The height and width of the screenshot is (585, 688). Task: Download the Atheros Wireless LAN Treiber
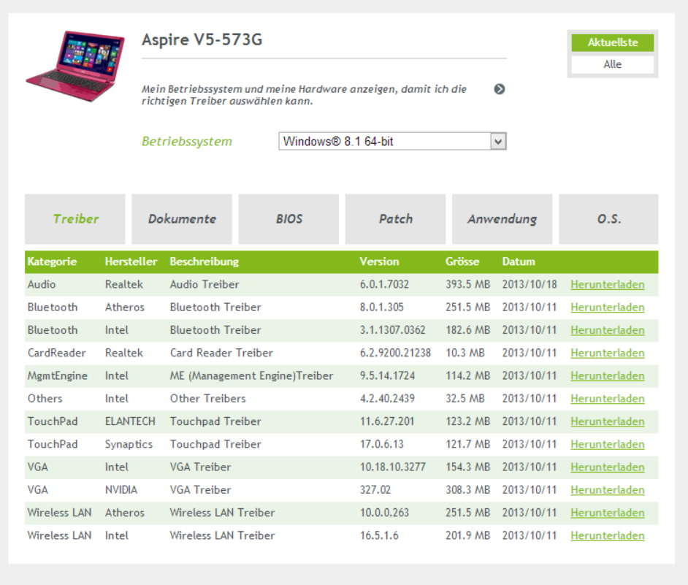tap(607, 513)
